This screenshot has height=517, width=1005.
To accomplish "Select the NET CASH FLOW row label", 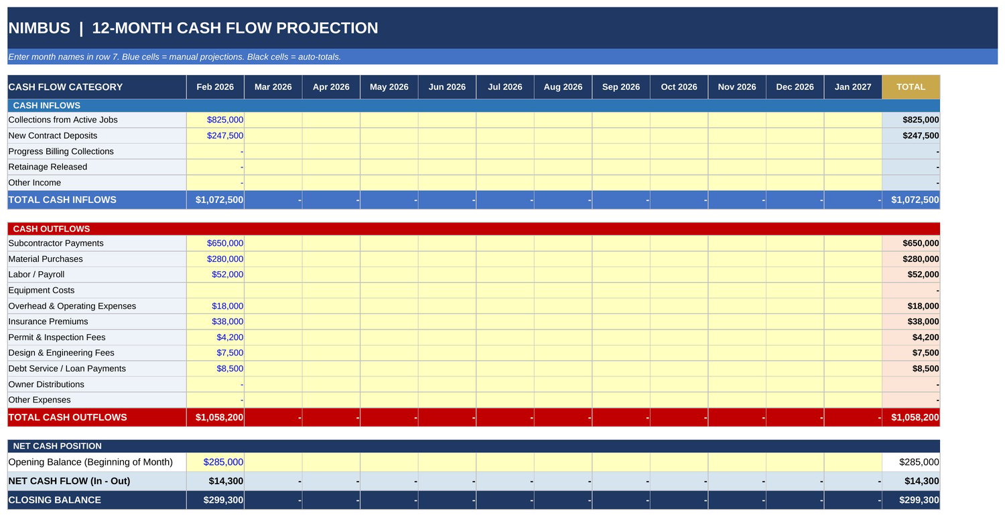I will [x=69, y=481].
